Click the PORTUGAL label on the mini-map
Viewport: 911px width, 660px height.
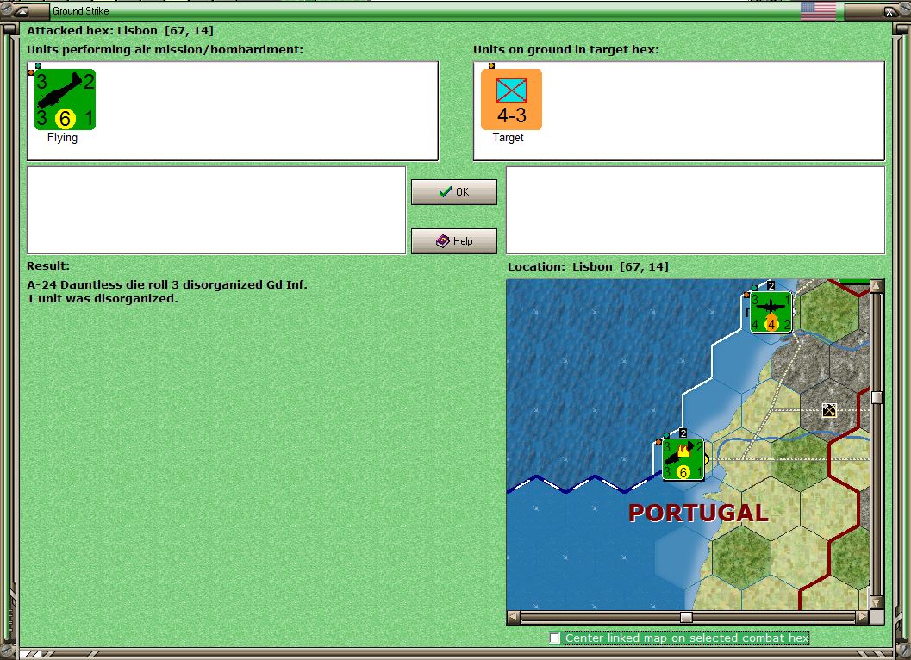(x=697, y=514)
